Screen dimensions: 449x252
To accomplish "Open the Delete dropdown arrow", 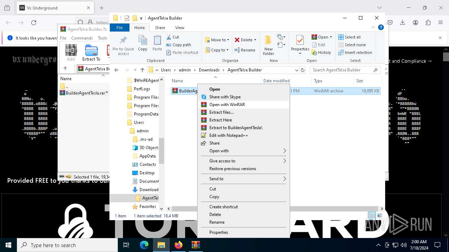I will [255, 40].
